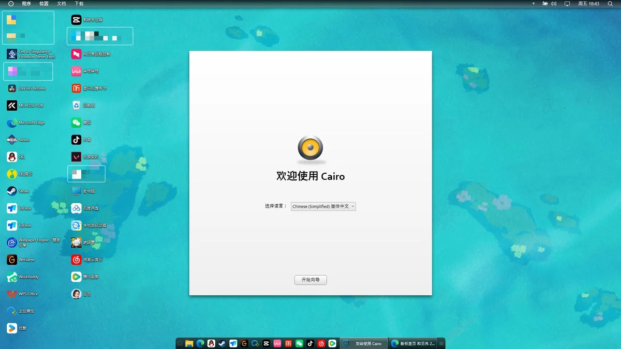Open the 回收站 recycle bin on the desktop
This screenshot has width=621, height=349.
click(x=83, y=105)
